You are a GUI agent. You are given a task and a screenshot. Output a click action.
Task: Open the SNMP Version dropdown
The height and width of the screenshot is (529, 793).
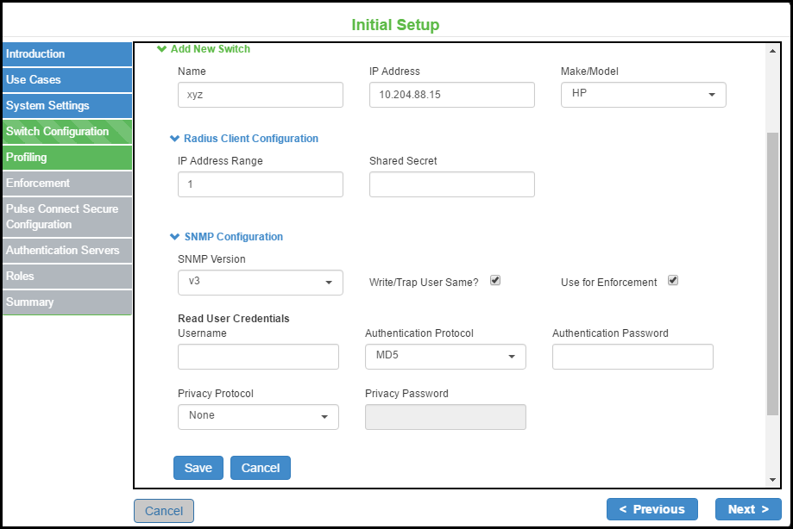coord(260,283)
